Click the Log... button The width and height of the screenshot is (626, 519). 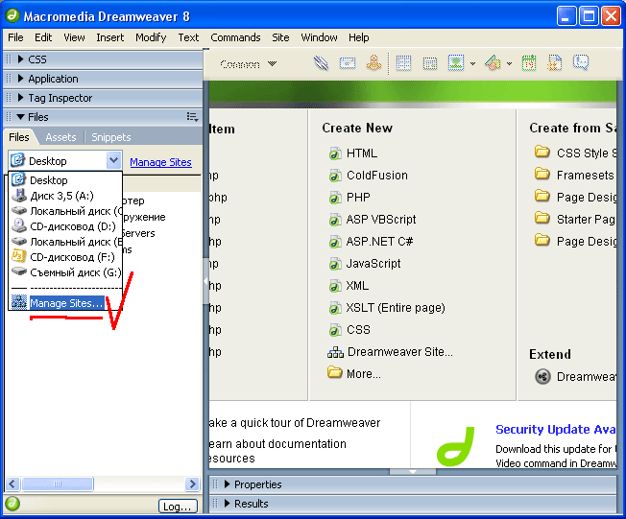click(x=178, y=507)
